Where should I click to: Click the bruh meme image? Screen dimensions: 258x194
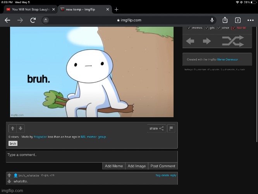pos(92,72)
